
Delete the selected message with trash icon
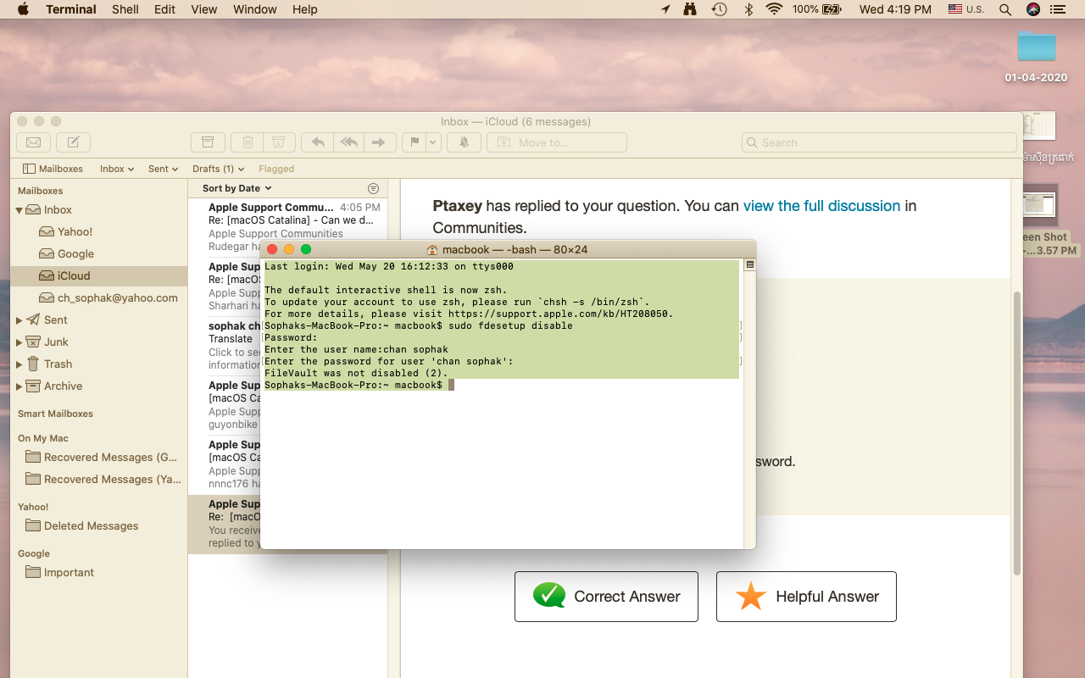pyautogui.click(x=248, y=142)
